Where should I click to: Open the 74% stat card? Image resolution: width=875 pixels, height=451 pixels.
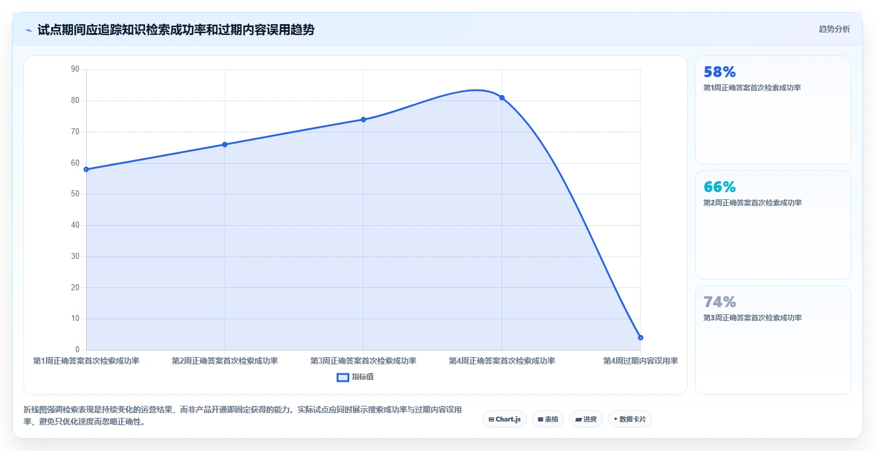773,340
